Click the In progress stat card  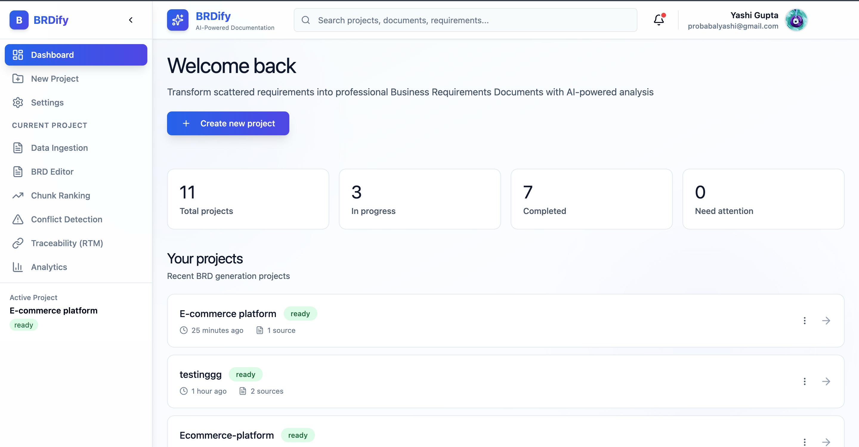tap(420, 199)
